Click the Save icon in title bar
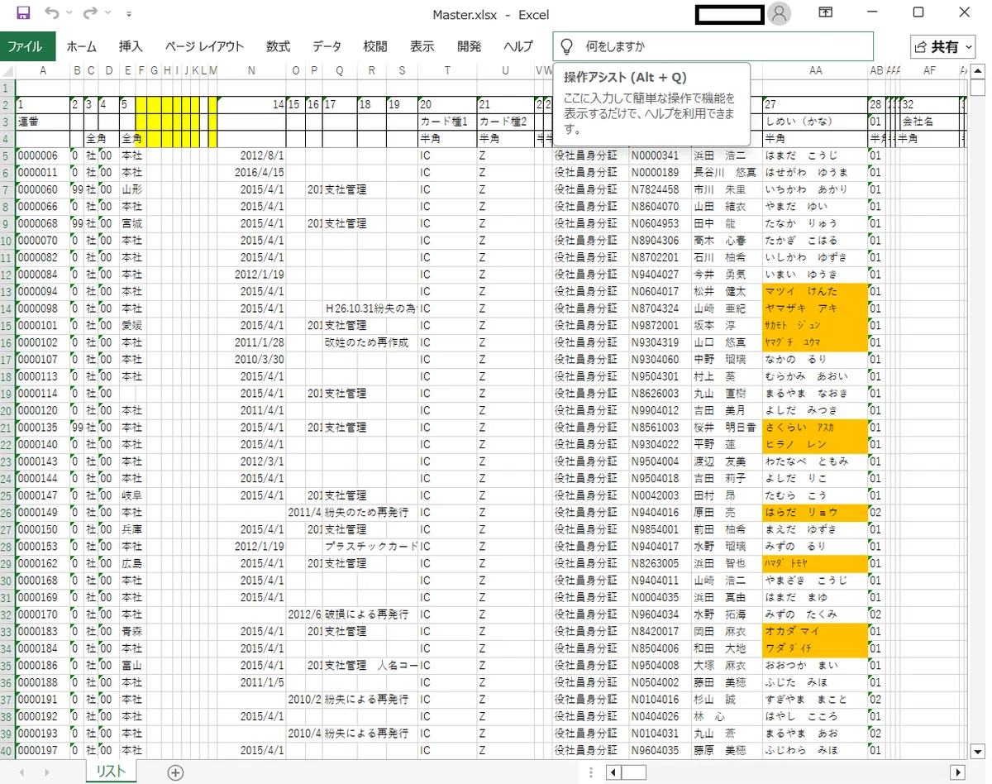 point(23,13)
